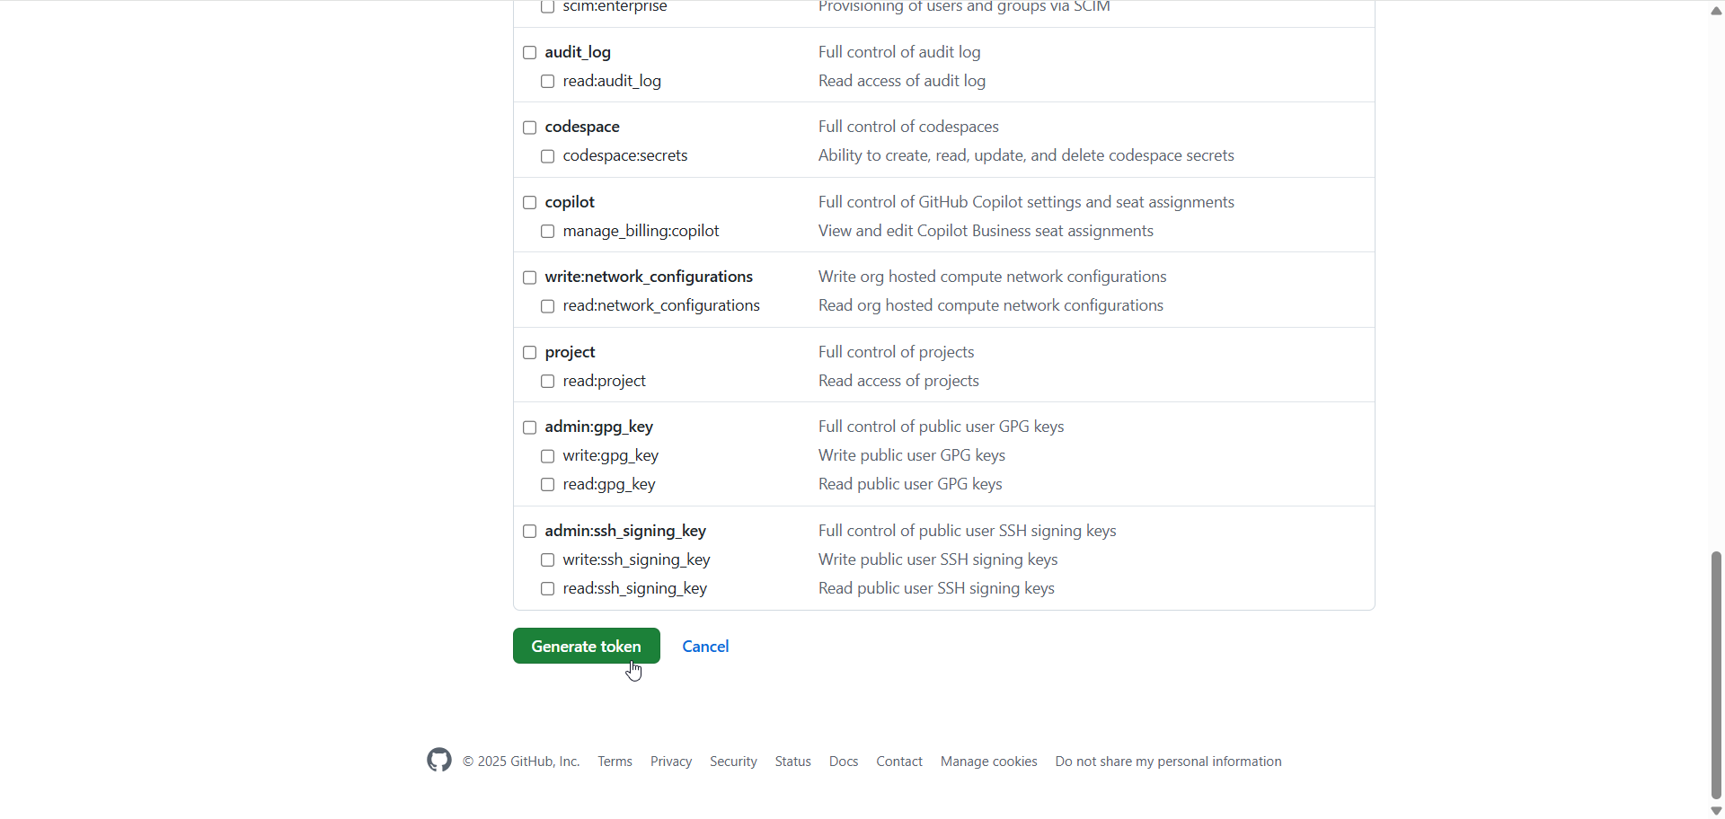Cancel token creation

[704, 646]
